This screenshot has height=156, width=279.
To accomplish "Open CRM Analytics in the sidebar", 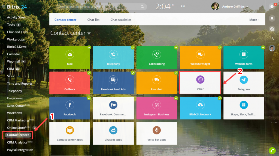I will (17, 142).
